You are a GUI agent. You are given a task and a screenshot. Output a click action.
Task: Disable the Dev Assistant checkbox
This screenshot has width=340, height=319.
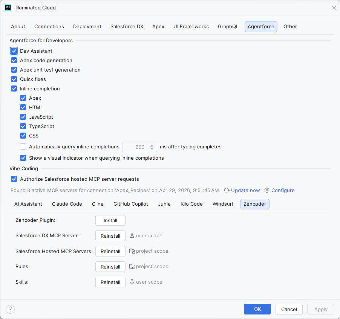(x=14, y=51)
